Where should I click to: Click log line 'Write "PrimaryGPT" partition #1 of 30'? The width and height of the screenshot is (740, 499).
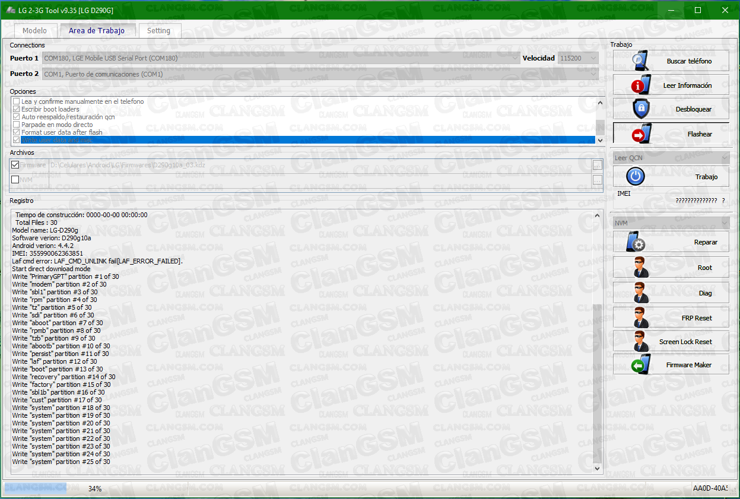coord(65,276)
